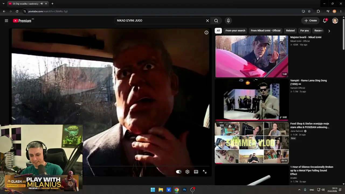
Task: Open Nikad izvini - Official channel link
Action: click(x=300, y=41)
